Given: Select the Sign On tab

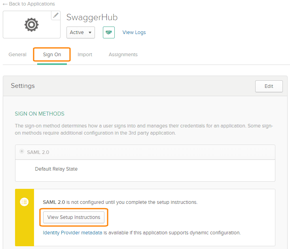Looking at the screenshot, I should click(x=52, y=55).
